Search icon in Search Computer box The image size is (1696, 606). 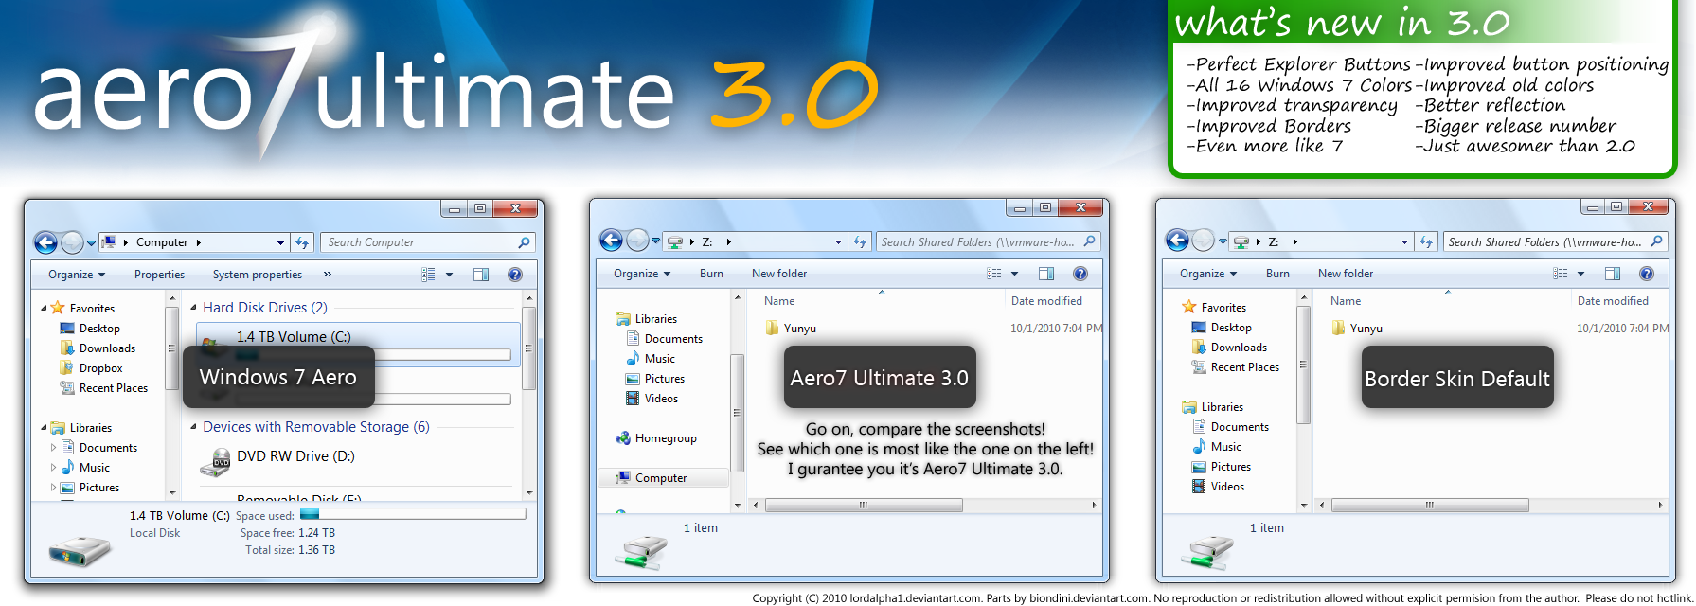point(524,242)
